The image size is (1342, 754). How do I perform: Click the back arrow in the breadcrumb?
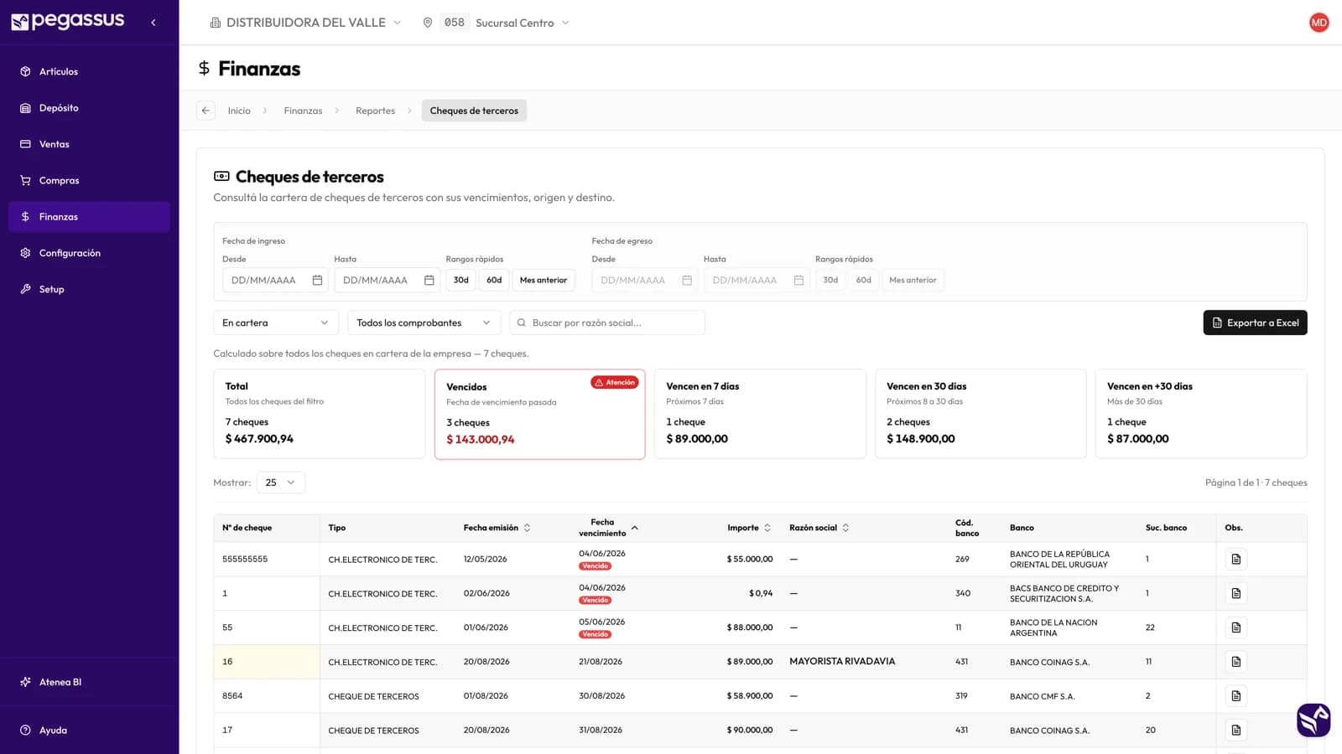[205, 111]
